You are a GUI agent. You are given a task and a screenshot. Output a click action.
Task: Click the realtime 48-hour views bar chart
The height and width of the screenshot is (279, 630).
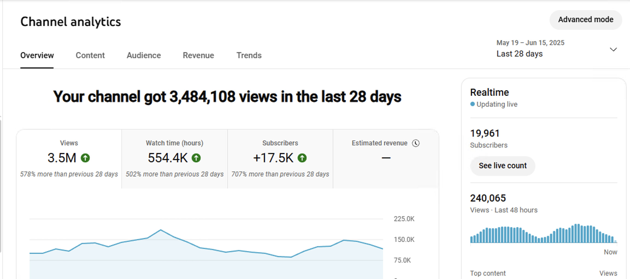tap(543, 234)
